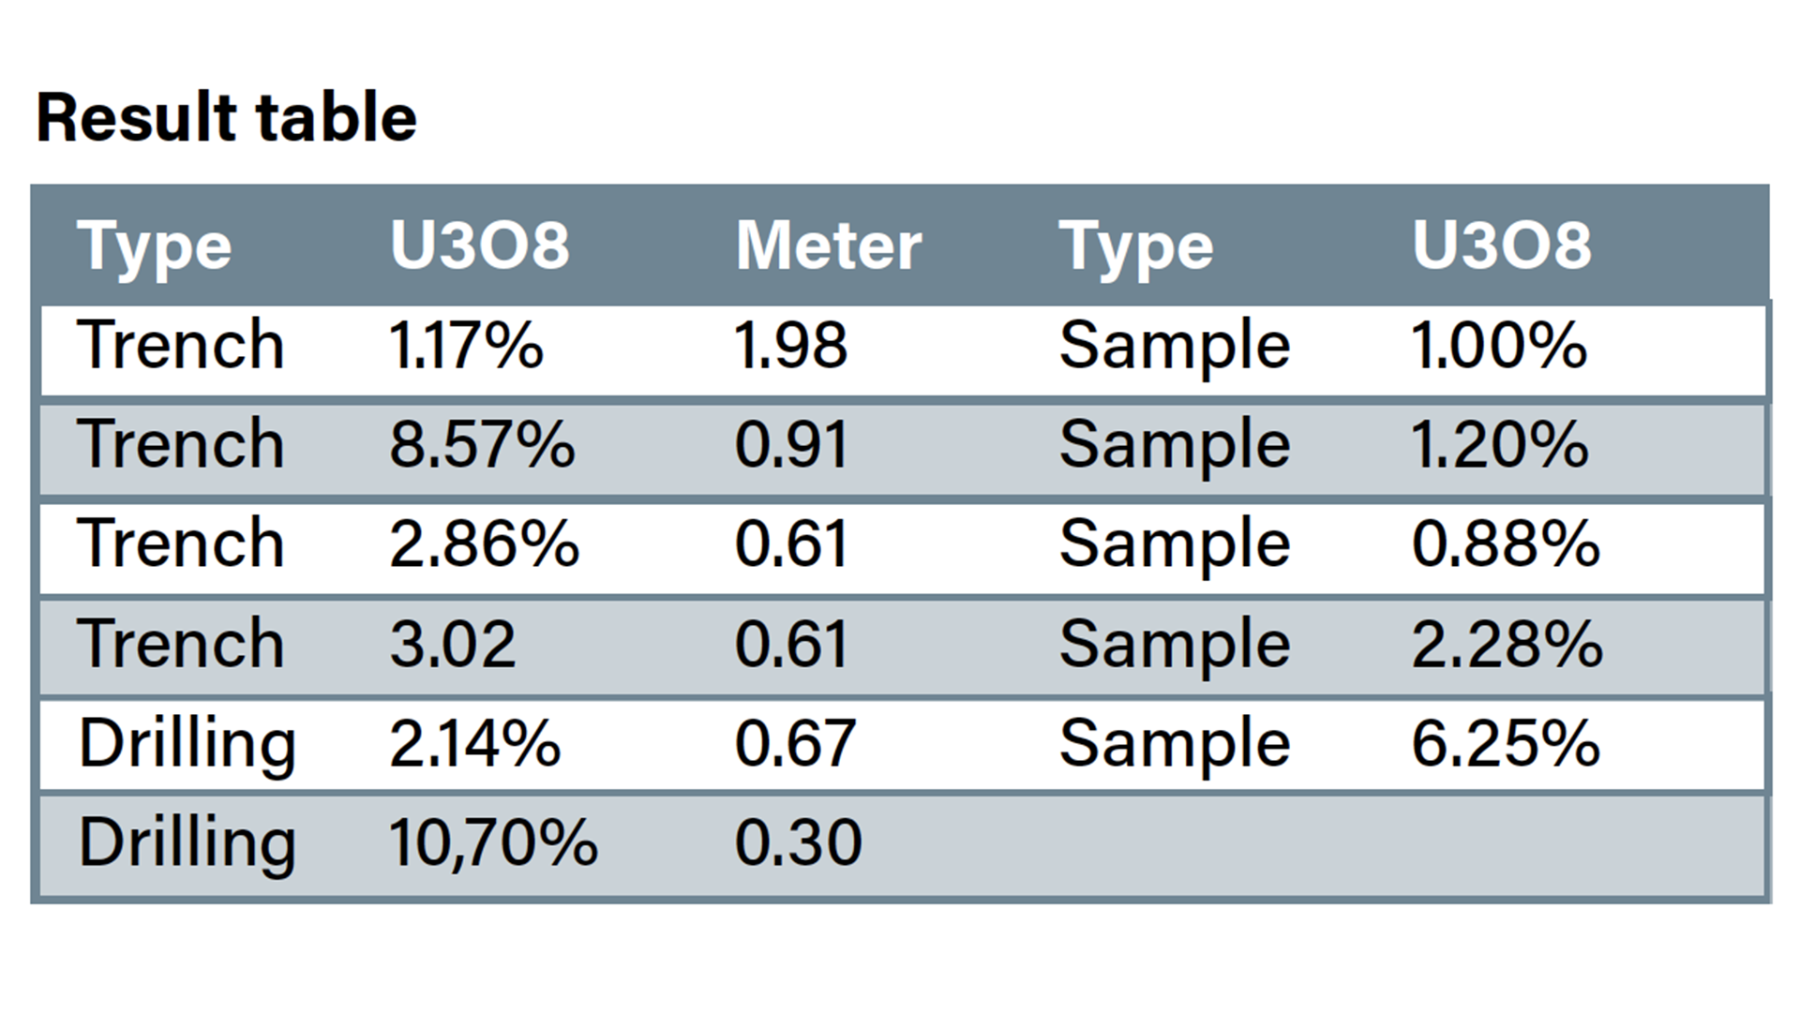The width and height of the screenshot is (1800, 1012).
Task: Click the "Result table" heading
Action: tap(226, 118)
